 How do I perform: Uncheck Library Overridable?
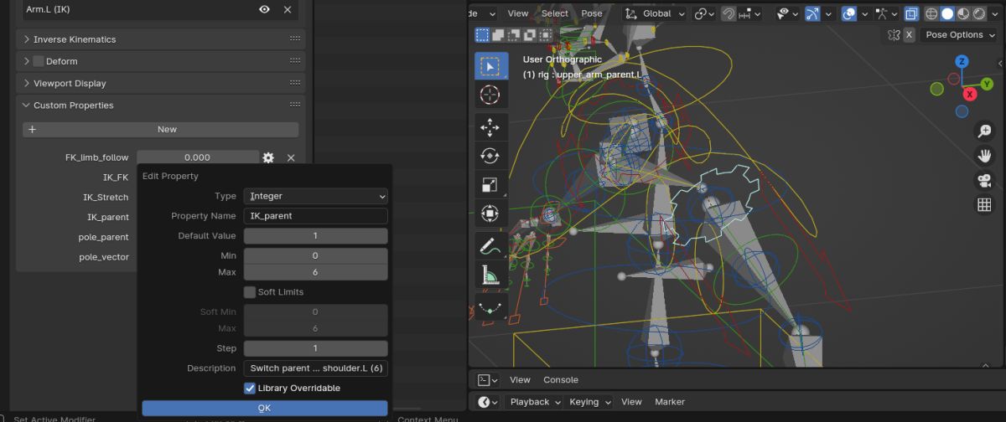(250, 389)
